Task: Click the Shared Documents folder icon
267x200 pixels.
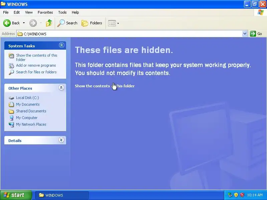Action: (x=11, y=111)
